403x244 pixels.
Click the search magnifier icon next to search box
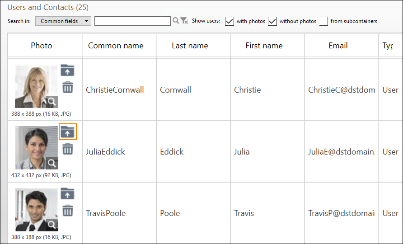[x=176, y=21]
